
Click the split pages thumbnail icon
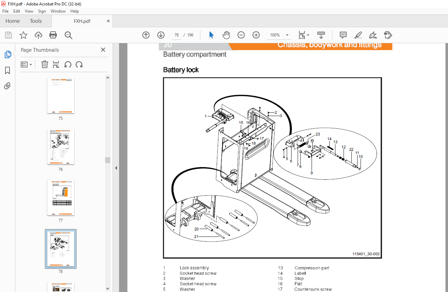coord(56,65)
